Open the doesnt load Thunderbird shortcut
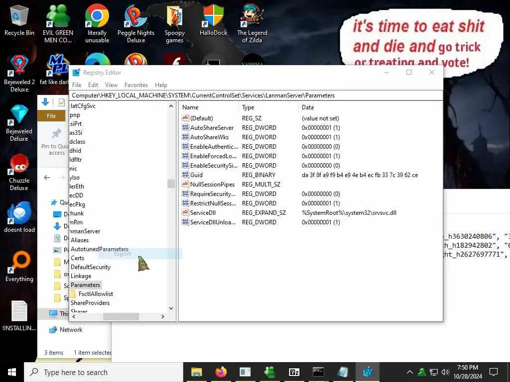The width and height of the screenshot is (510, 382). tap(19, 217)
